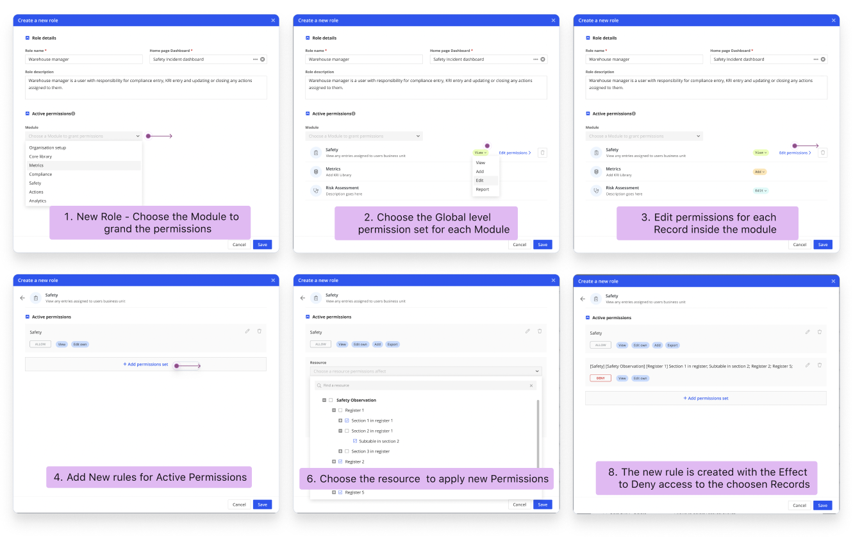The height and width of the screenshot is (541, 853).
Task: Click inside the Role name input field
Action: pos(84,59)
